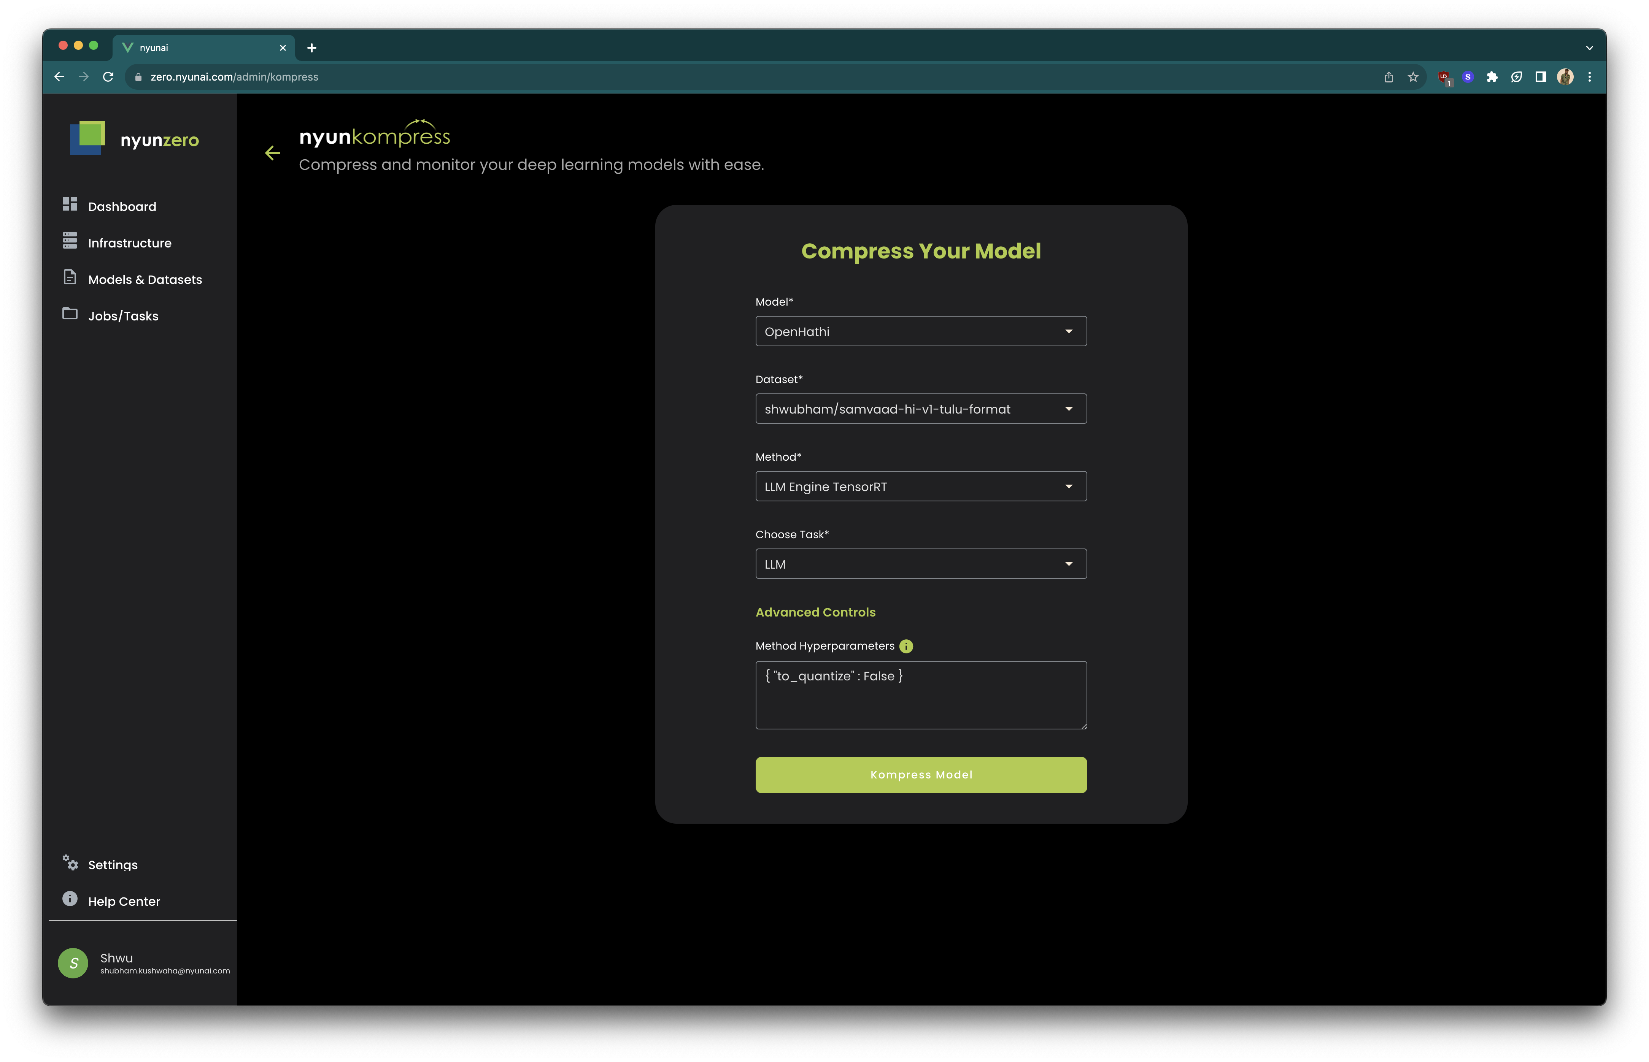This screenshot has width=1649, height=1062.
Task: Bookmark the page with the star icon
Action: (x=1413, y=76)
